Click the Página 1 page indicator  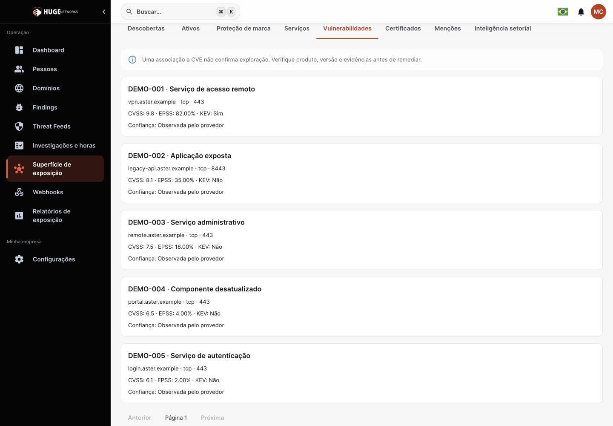[x=176, y=418]
